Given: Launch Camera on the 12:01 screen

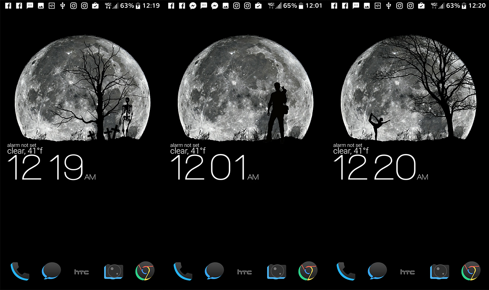Looking at the screenshot, I should (277, 272).
